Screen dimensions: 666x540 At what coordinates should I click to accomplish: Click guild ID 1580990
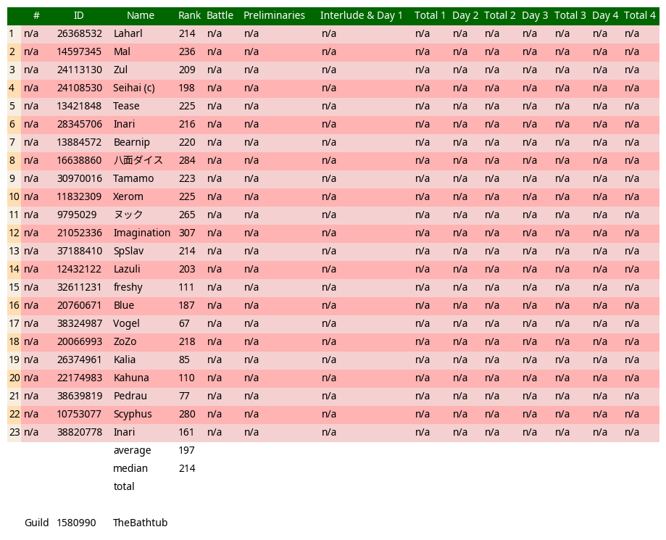tap(76, 523)
